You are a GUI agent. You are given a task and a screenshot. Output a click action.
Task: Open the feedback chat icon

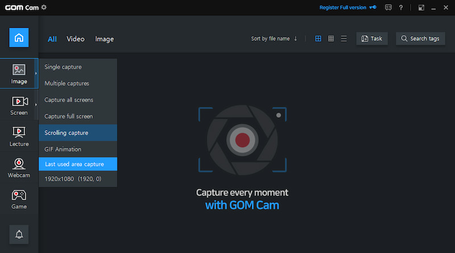(x=388, y=7)
